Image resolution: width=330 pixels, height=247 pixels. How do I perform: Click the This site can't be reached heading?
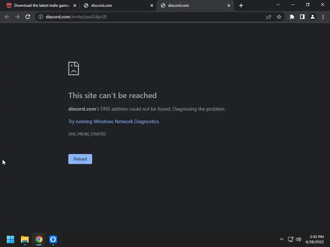[x=112, y=96]
